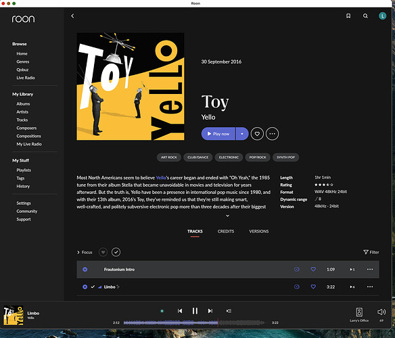395x338 pixels.
Task: Open the volume control speaker icon
Action: [381, 312]
